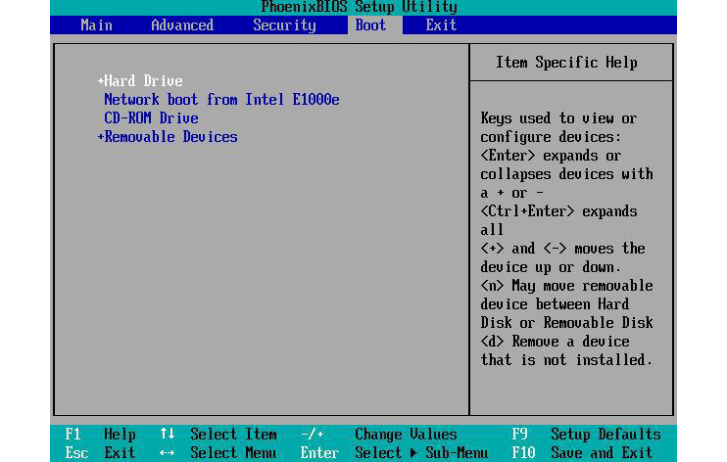Click the Item Specific Help heading
Viewport: 727px width, 462px height.
(566, 62)
